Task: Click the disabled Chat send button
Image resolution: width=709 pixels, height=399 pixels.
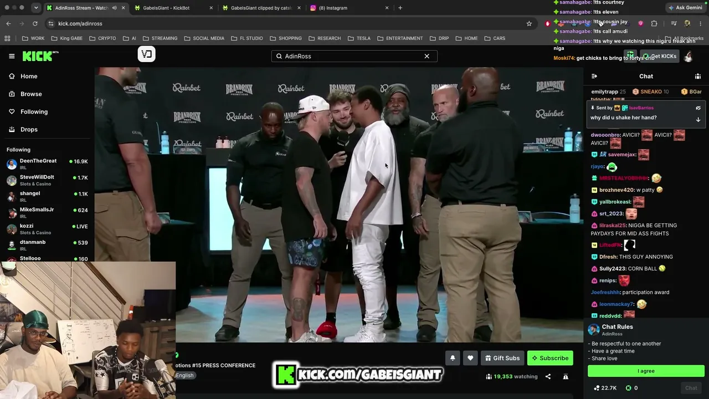Action: tap(691, 388)
